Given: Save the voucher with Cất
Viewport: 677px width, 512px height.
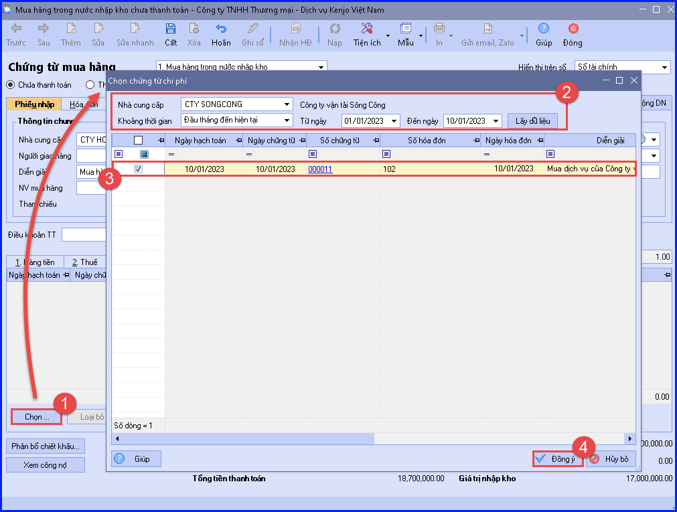Looking at the screenshot, I should [171, 35].
